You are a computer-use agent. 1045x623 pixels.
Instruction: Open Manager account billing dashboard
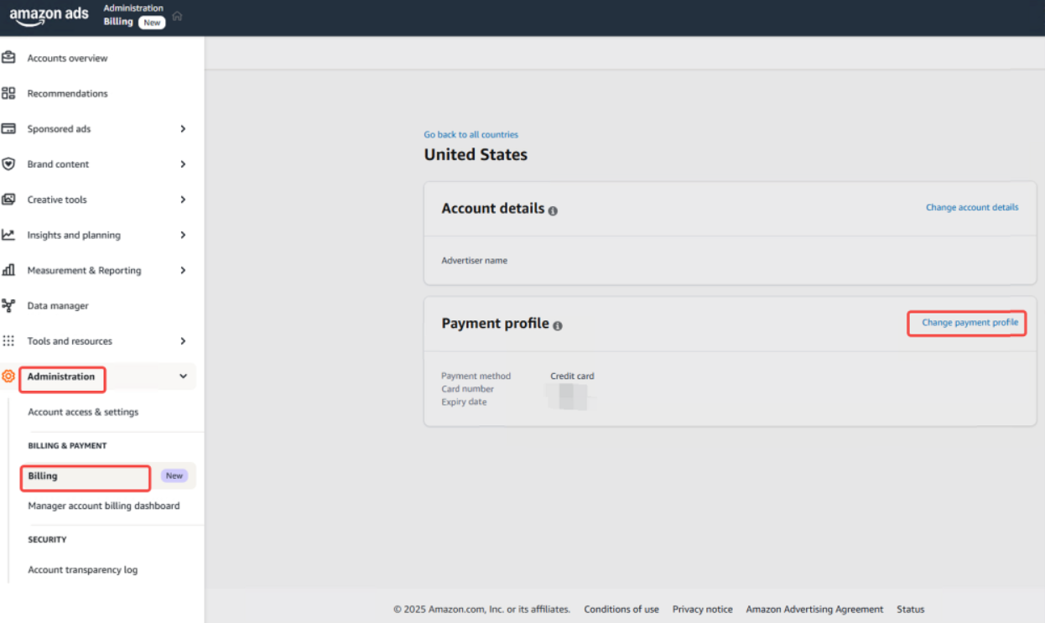(x=103, y=506)
